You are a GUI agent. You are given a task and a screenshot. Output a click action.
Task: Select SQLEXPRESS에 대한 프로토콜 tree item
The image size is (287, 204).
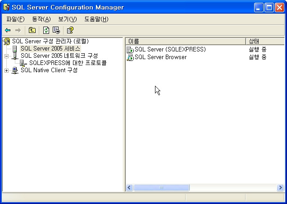(x=68, y=63)
